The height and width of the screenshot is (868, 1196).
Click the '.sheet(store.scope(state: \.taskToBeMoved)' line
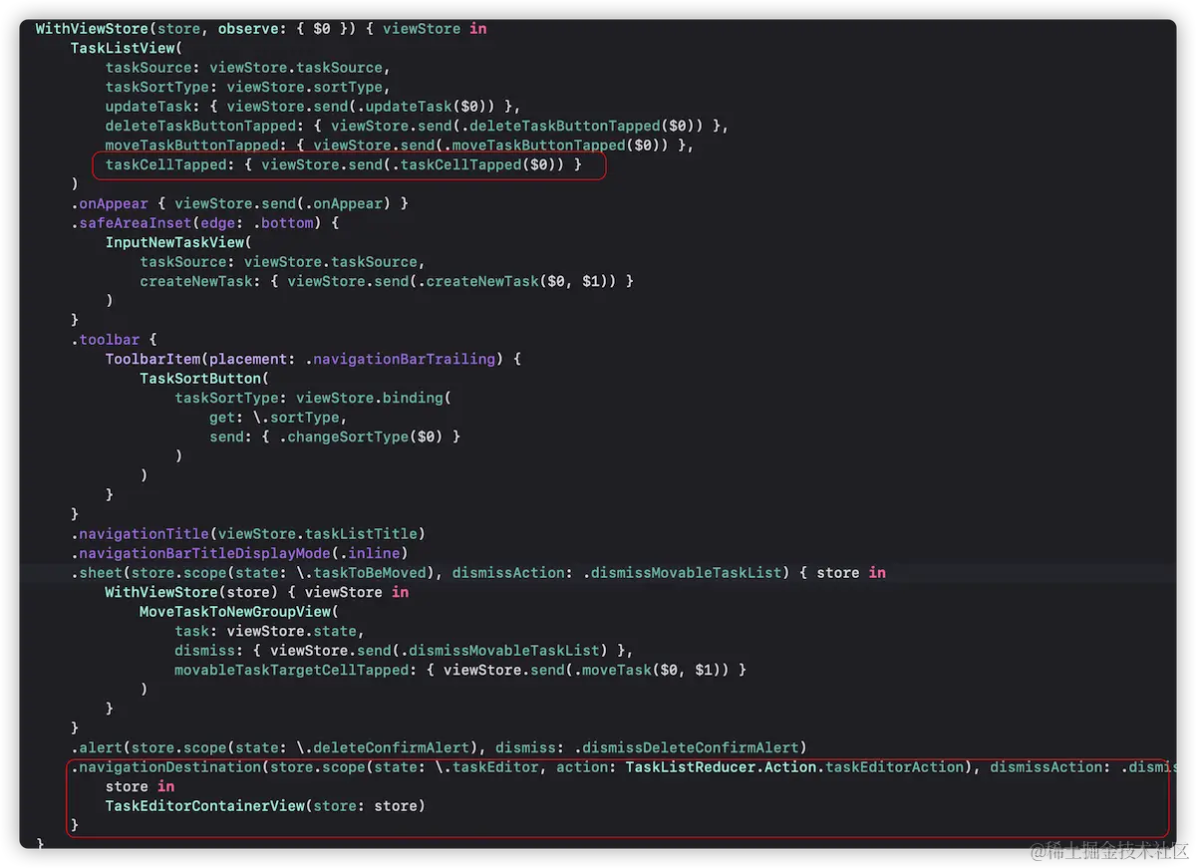[x=477, y=573]
